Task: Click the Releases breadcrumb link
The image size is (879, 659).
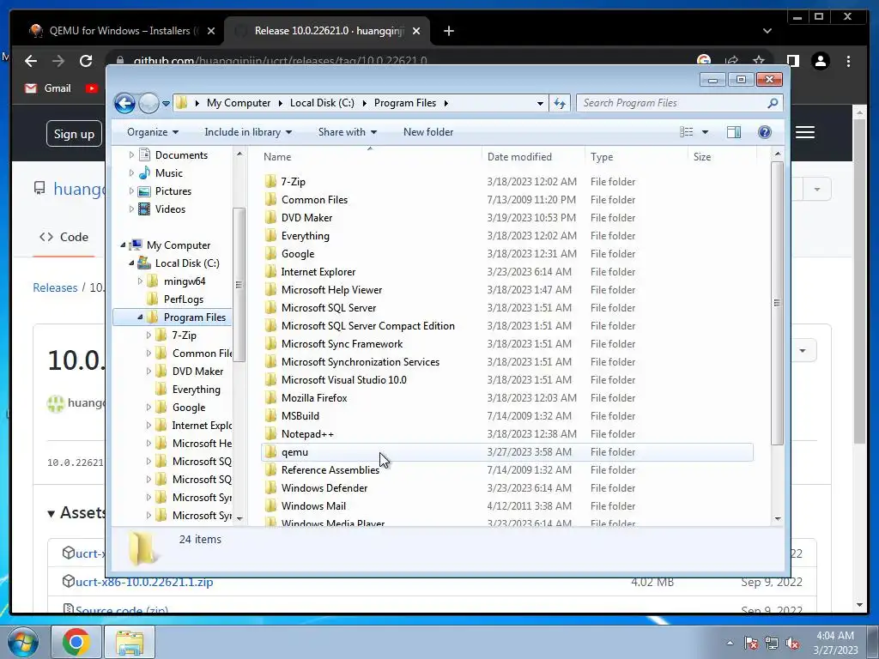Action: click(55, 287)
